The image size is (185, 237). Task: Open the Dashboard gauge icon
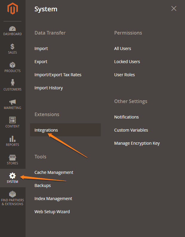tap(12, 29)
